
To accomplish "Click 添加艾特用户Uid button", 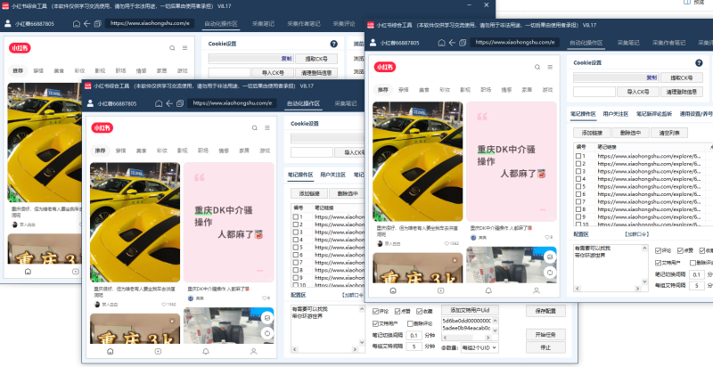I will coord(471,310).
